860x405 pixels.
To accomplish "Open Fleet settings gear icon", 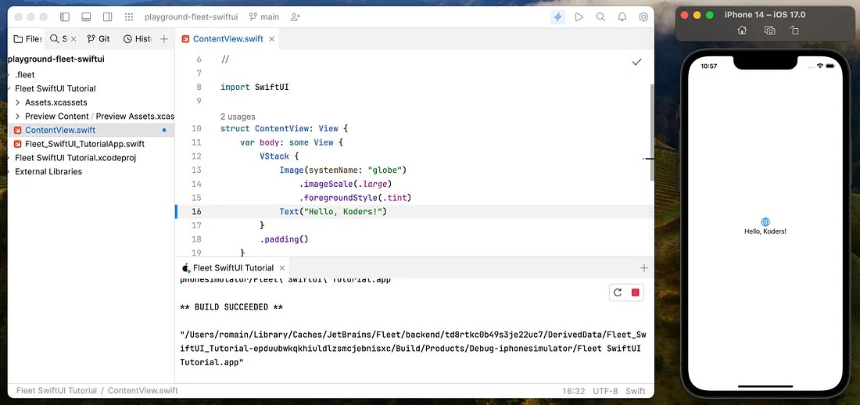I will (643, 17).
